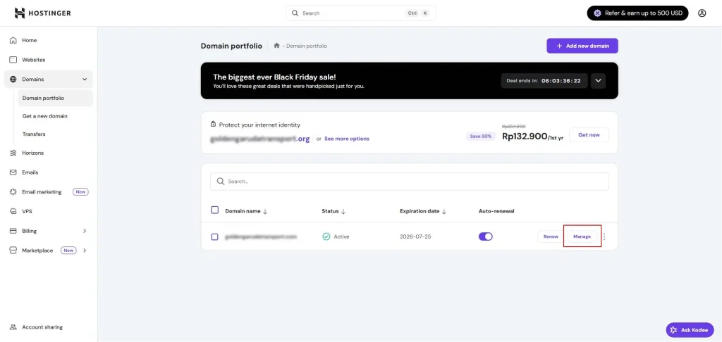Toggle the domain auto-renewal switch

(x=485, y=236)
